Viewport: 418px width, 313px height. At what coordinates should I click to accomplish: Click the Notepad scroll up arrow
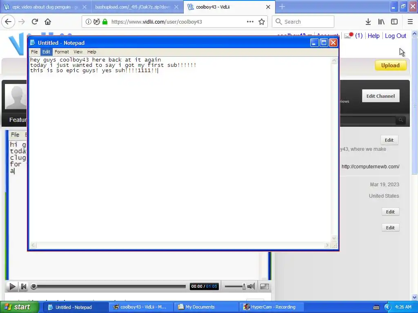pyautogui.click(x=334, y=61)
